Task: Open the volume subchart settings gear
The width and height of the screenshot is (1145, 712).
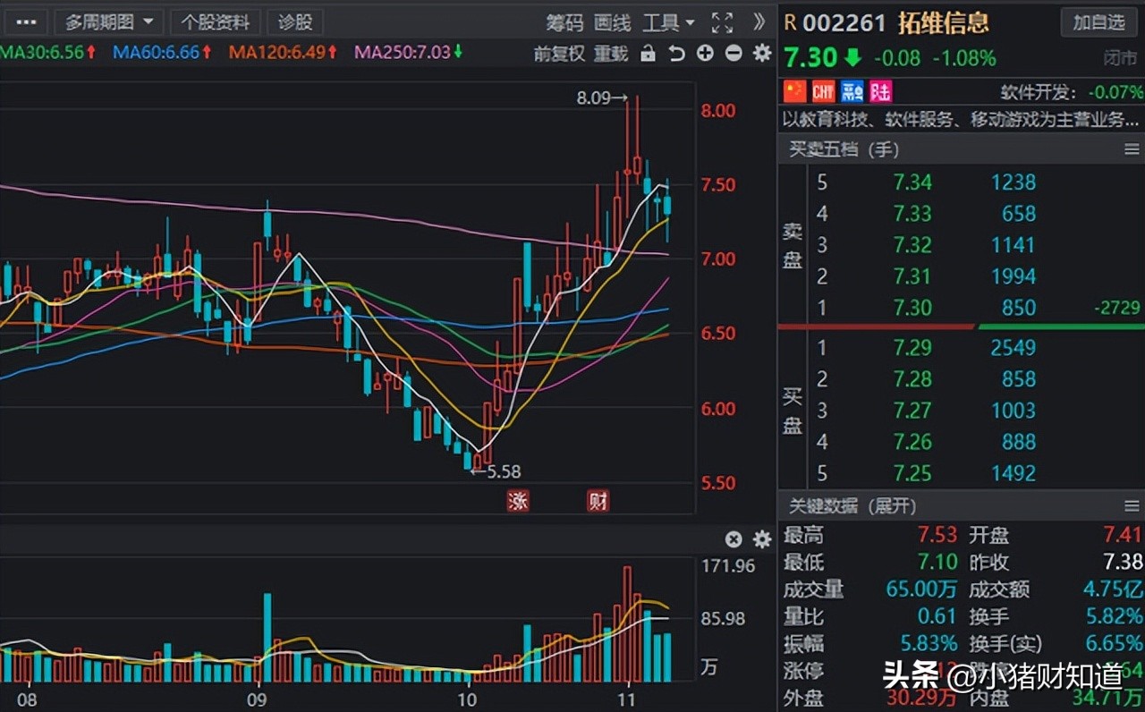Action: point(761,539)
